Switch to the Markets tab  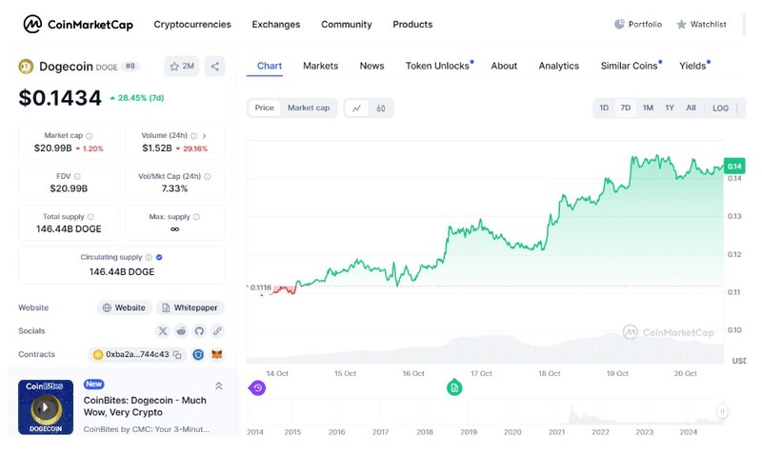321,66
